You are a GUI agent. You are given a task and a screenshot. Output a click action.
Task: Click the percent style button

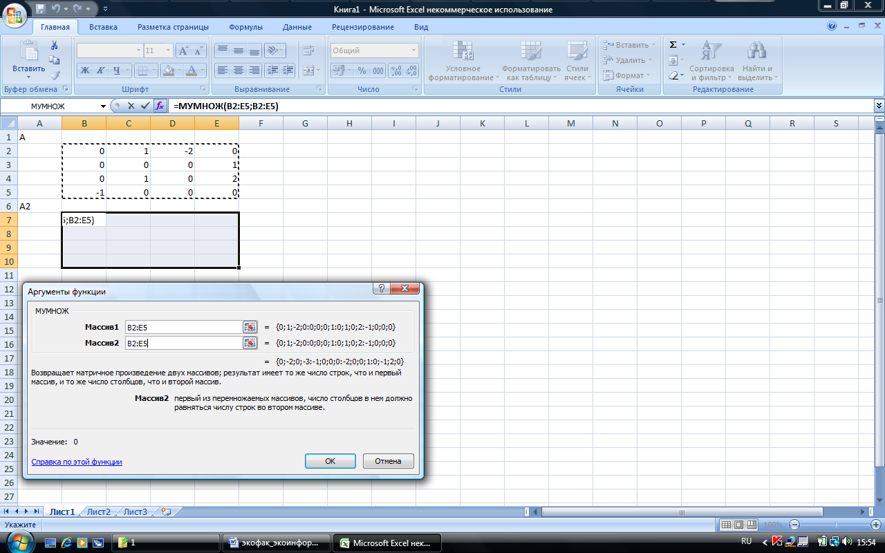[362, 71]
